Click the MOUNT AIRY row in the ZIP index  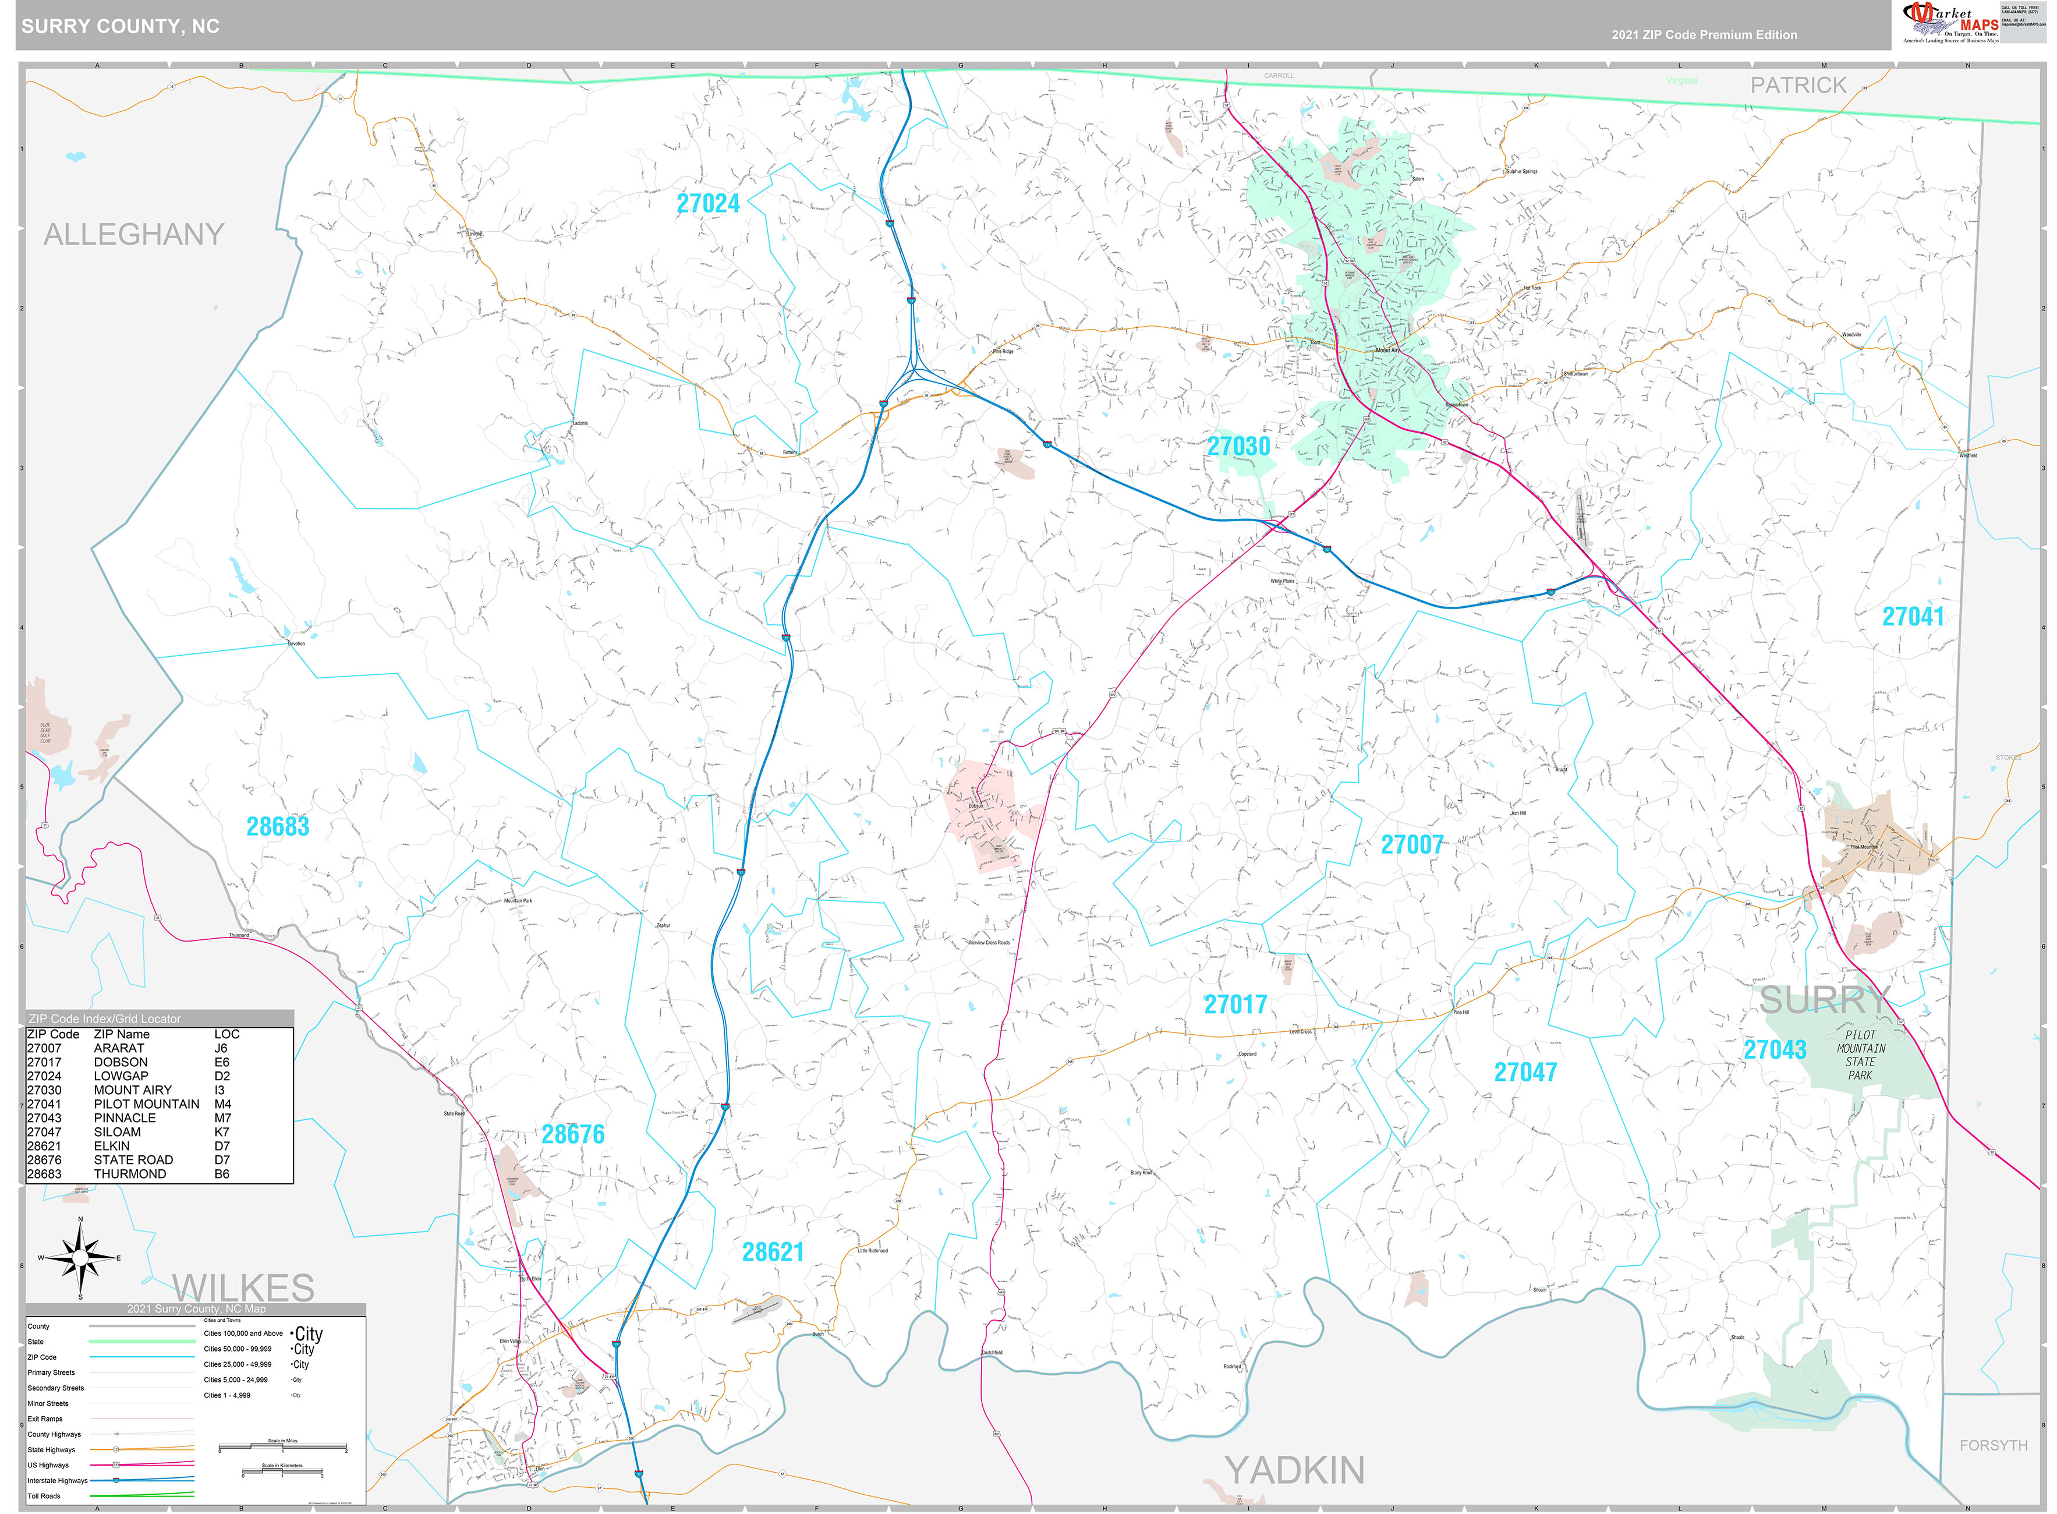pos(133,1089)
